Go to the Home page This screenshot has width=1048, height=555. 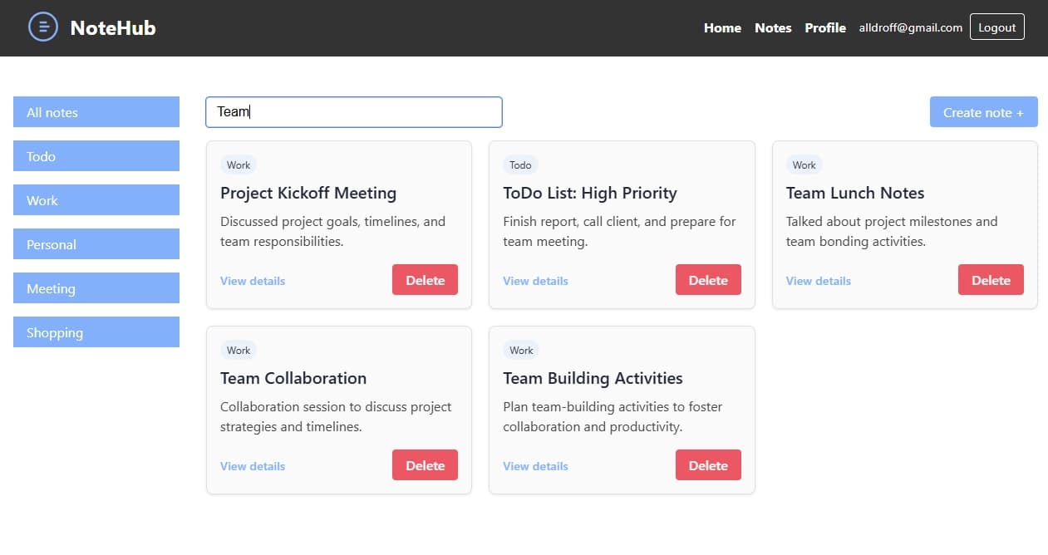point(722,27)
